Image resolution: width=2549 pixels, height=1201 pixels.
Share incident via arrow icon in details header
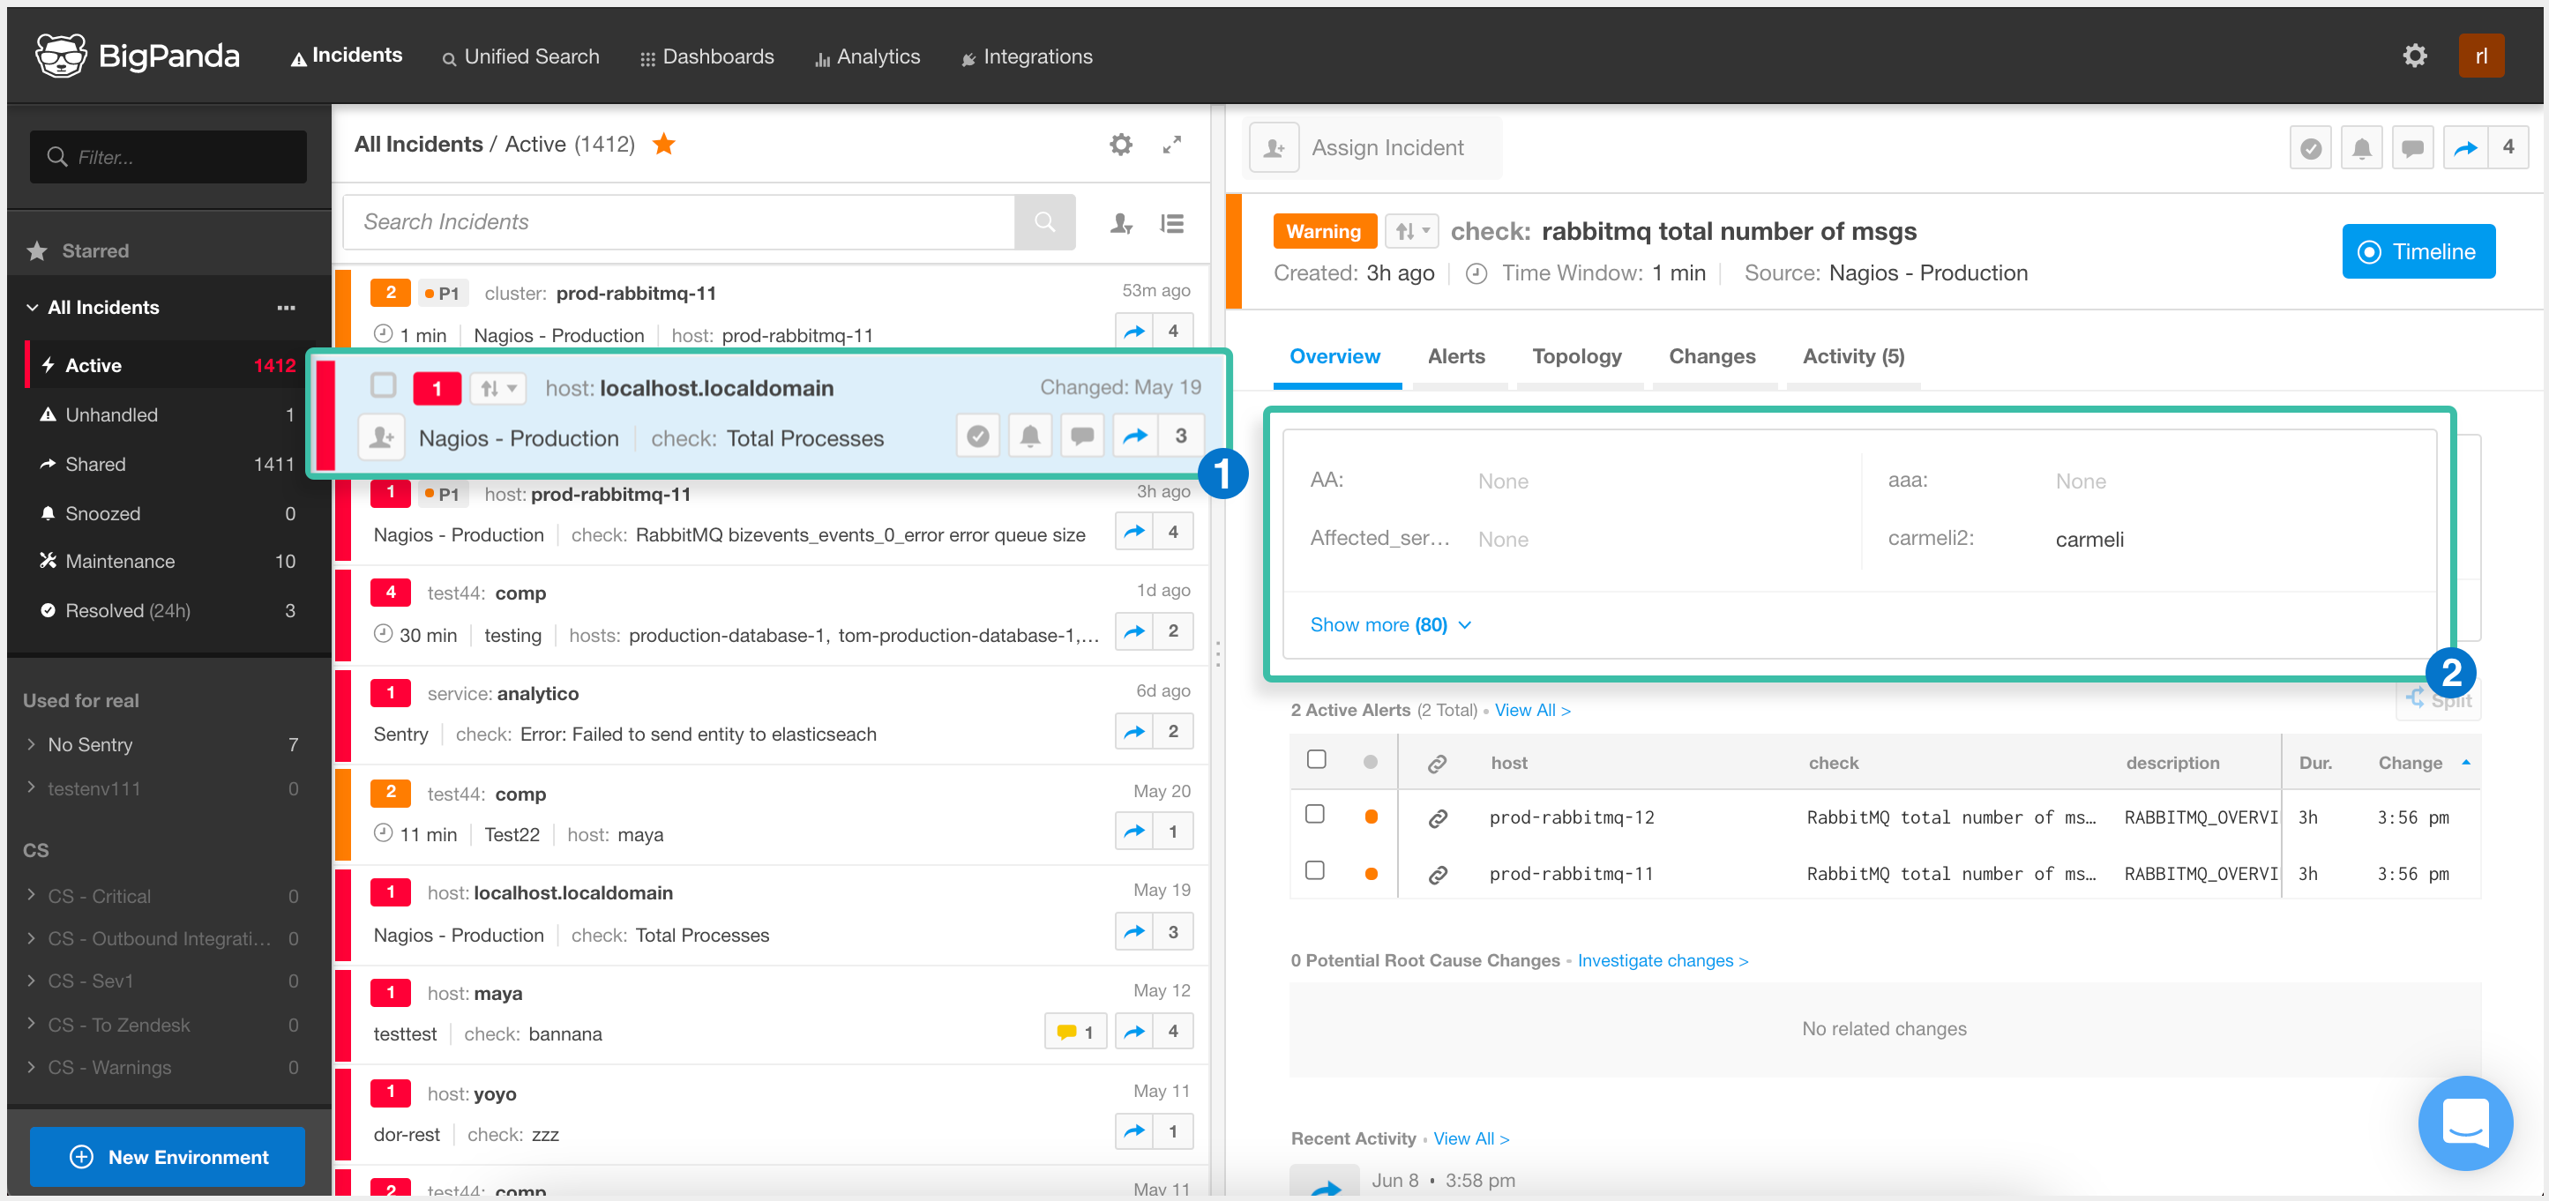[x=2464, y=148]
